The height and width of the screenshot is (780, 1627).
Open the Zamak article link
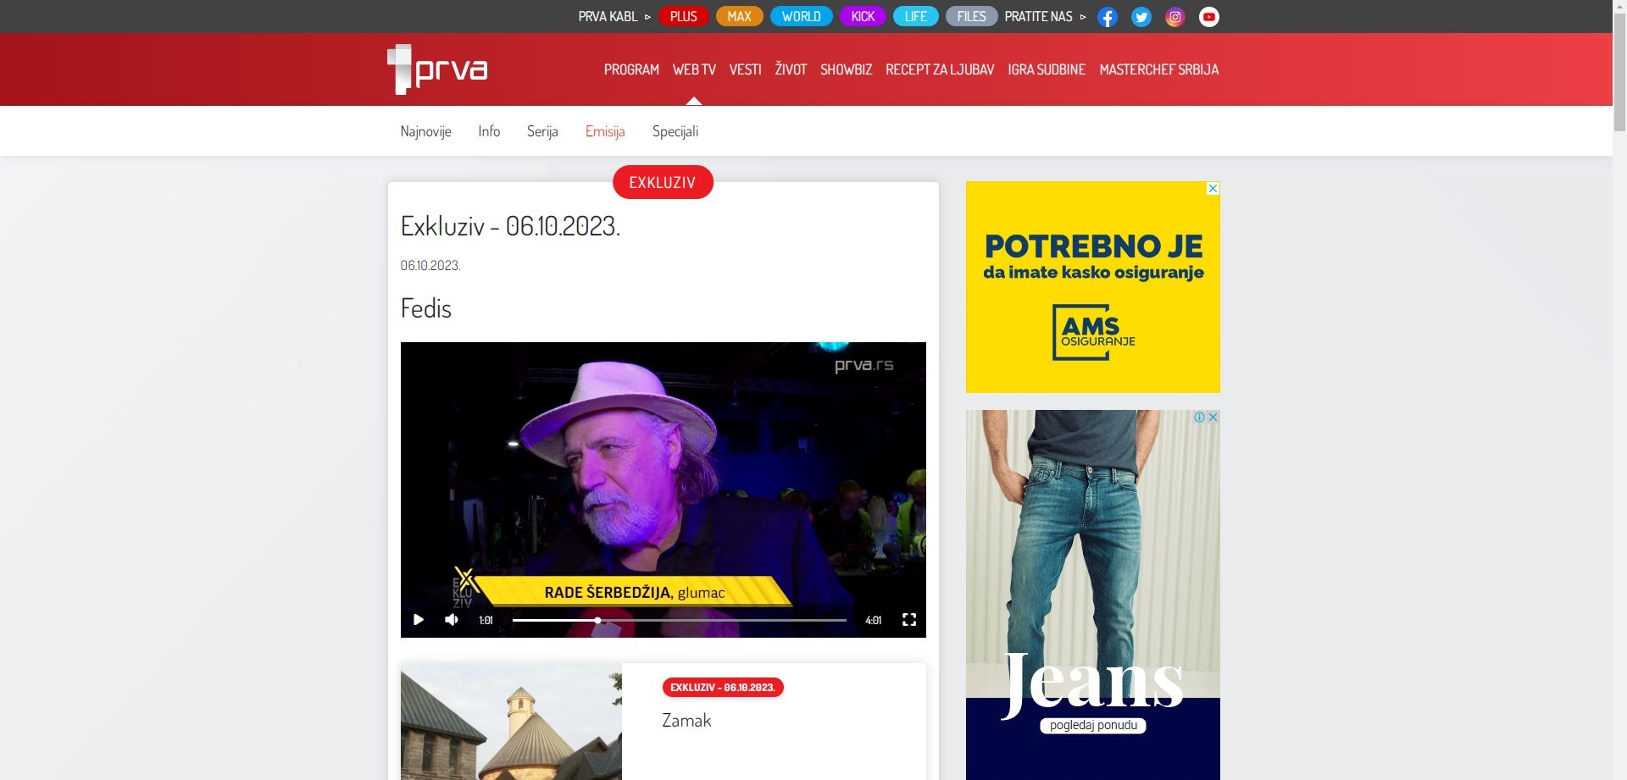[x=686, y=721]
